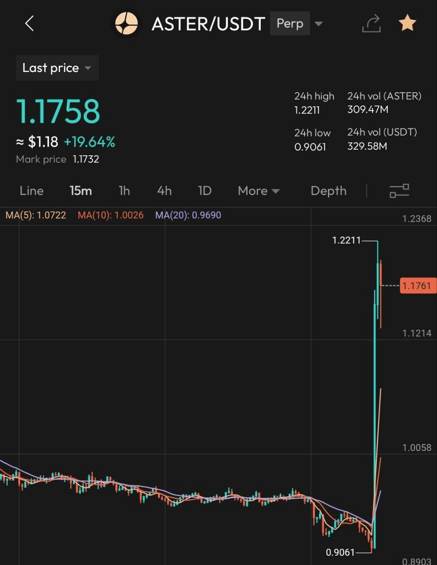437x565 pixels.
Task: Open the share options via share icon
Action: click(x=372, y=24)
